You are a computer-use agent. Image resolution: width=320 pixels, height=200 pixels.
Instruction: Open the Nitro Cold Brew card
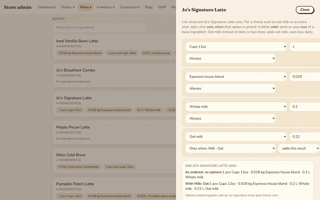114,161
